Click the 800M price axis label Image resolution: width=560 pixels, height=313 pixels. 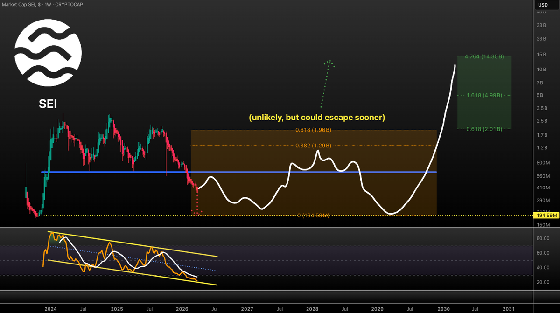coord(543,163)
